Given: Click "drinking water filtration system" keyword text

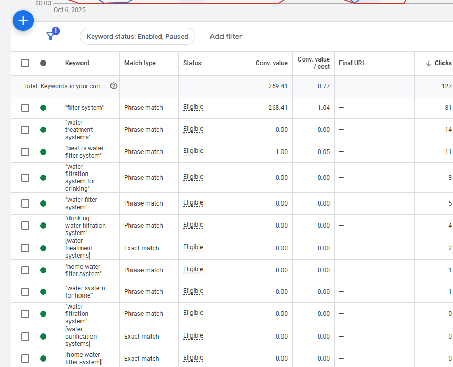Looking at the screenshot, I should (85, 226).
